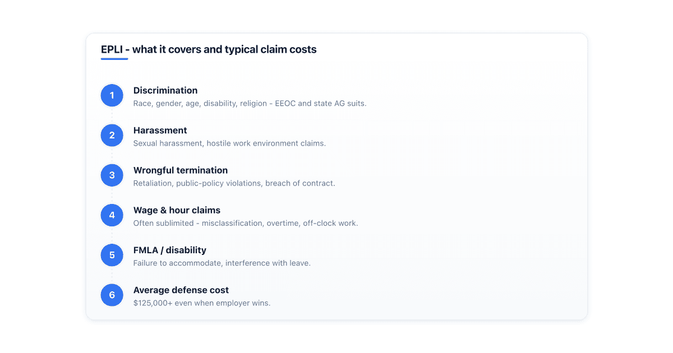Click the Wrongful termination heading

tap(181, 170)
